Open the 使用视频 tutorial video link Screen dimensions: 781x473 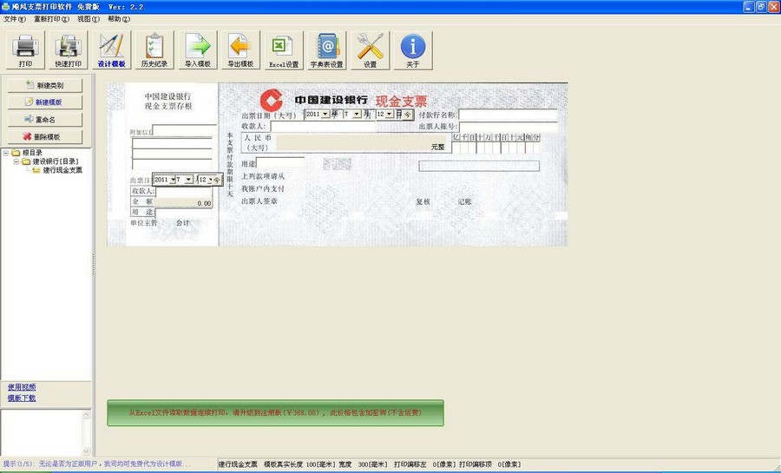[x=22, y=387]
